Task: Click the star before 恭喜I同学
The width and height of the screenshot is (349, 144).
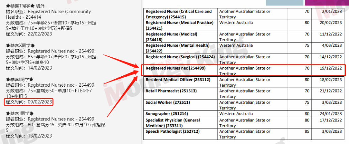Action: [x=8, y=79]
